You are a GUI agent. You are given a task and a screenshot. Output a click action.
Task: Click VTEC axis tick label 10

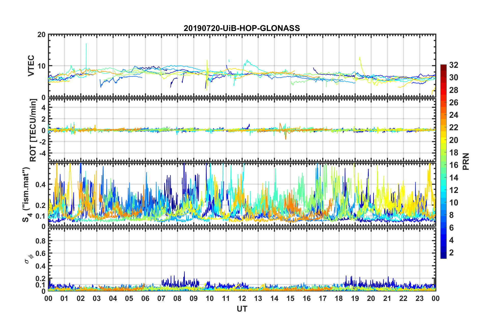click(41, 66)
